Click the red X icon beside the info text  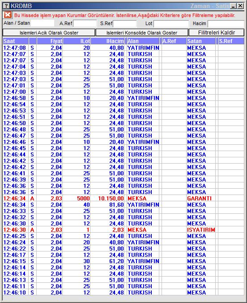pyautogui.click(x=8, y=15)
